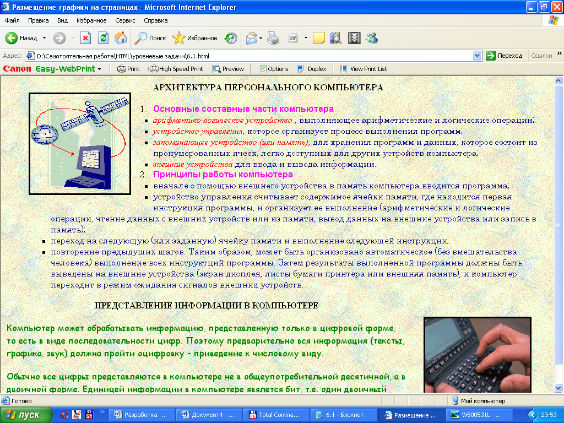Click the Research books icon
This screenshot has width=564, height=423.
[335, 38]
